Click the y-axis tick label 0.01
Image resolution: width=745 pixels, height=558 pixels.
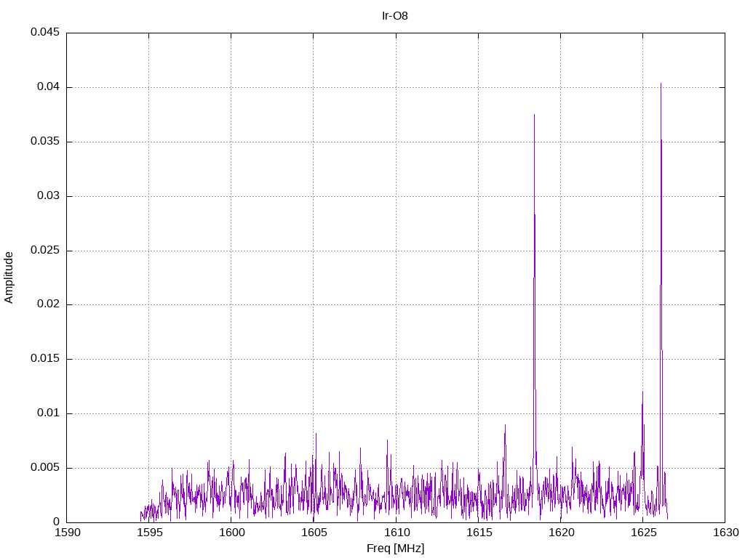(49, 413)
